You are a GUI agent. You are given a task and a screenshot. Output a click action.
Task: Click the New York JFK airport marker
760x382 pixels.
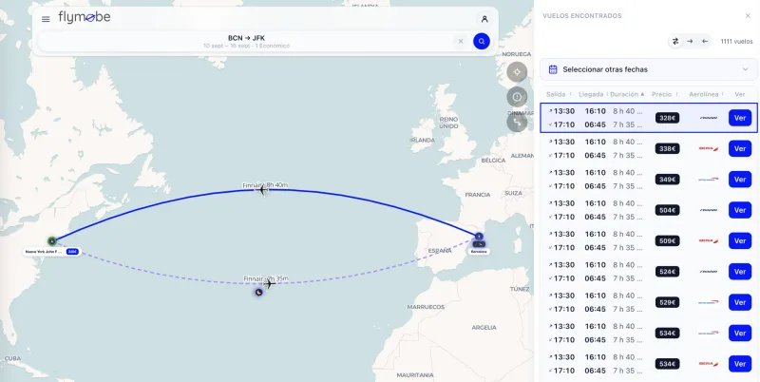(x=52, y=240)
